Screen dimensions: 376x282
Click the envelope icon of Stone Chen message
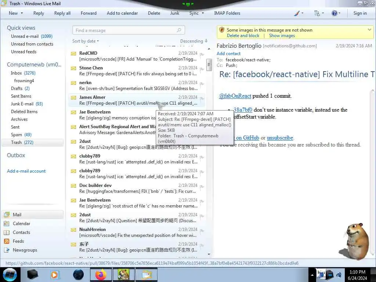pyautogui.click(x=73, y=68)
